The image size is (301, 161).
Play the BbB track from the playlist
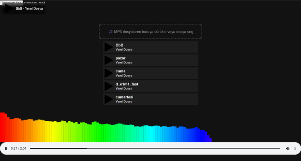coord(109,47)
